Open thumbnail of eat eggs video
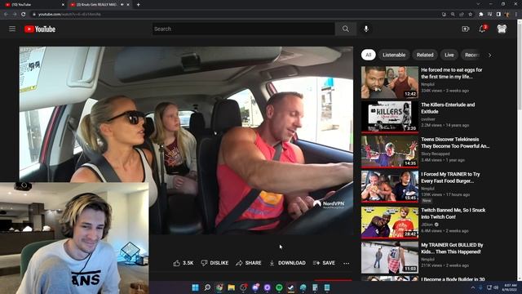The width and height of the screenshot is (522, 294). [x=390, y=82]
